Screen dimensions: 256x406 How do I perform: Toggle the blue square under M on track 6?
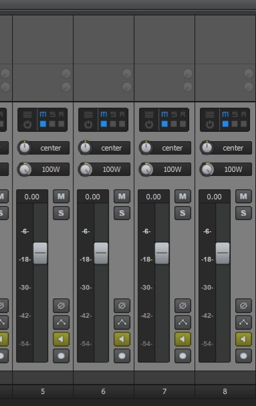click(104, 124)
